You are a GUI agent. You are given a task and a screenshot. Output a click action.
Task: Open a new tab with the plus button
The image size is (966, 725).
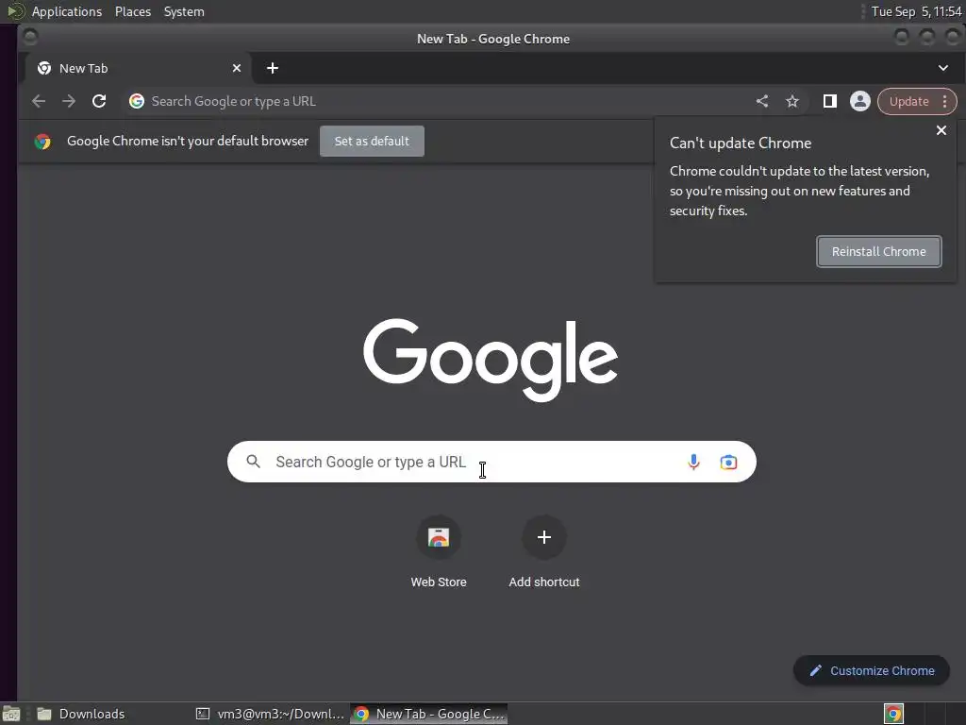(273, 68)
